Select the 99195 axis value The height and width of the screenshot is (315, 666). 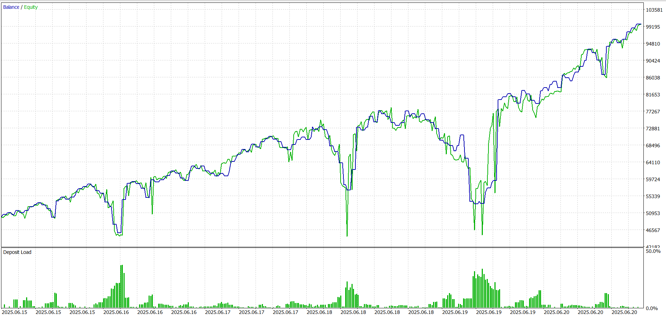pos(653,27)
